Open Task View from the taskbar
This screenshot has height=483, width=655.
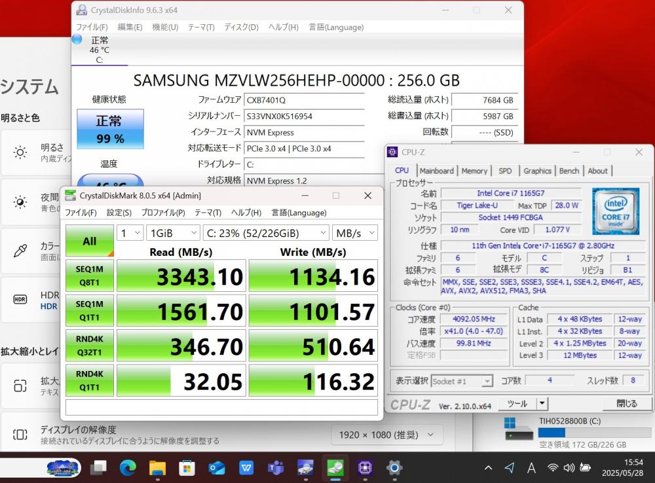point(99,468)
